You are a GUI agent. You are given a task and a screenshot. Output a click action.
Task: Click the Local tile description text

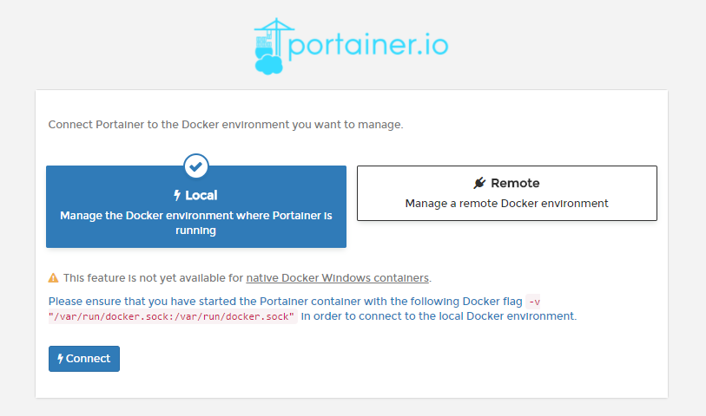click(196, 223)
